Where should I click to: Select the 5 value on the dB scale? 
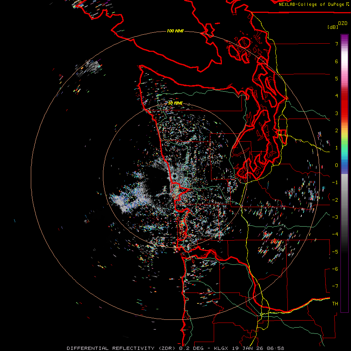coord(337,78)
